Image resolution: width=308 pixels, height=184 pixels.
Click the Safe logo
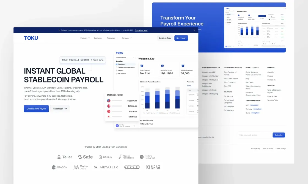click(86, 157)
